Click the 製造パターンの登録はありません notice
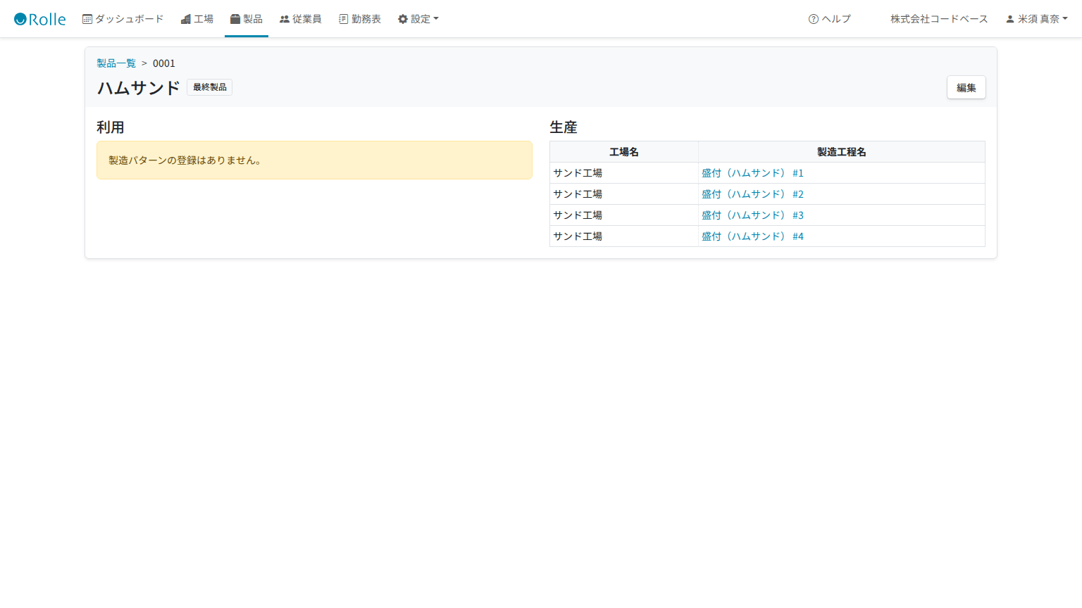This screenshot has width=1082, height=608. click(314, 160)
